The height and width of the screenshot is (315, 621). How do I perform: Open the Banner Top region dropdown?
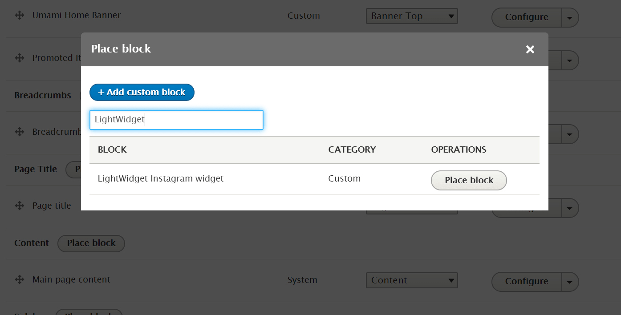(x=412, y=16)
